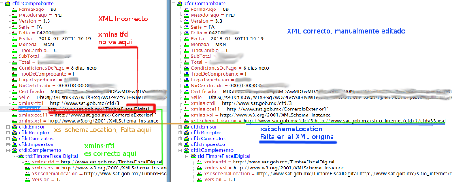Select the Sello row in left pane

tap(92, 97)
